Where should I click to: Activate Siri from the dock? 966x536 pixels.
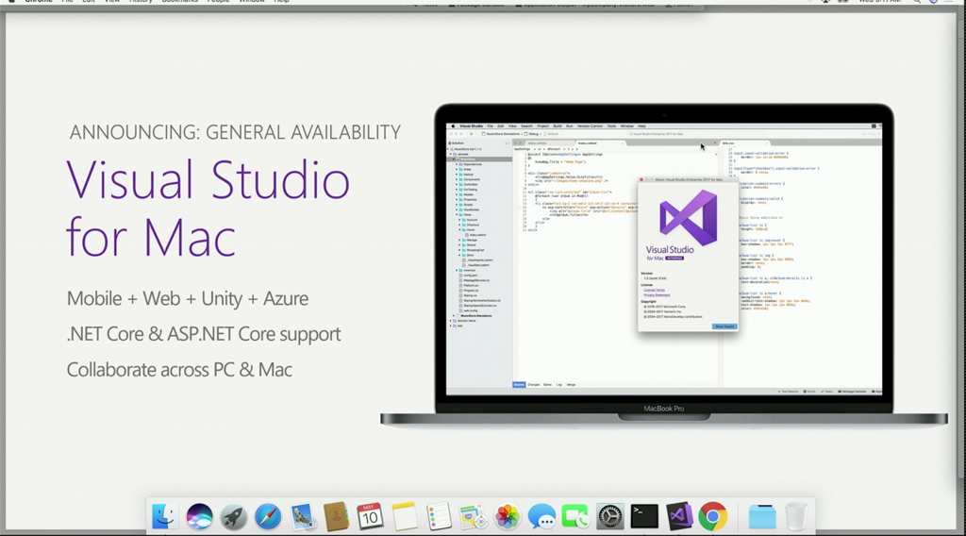(199, 516)
